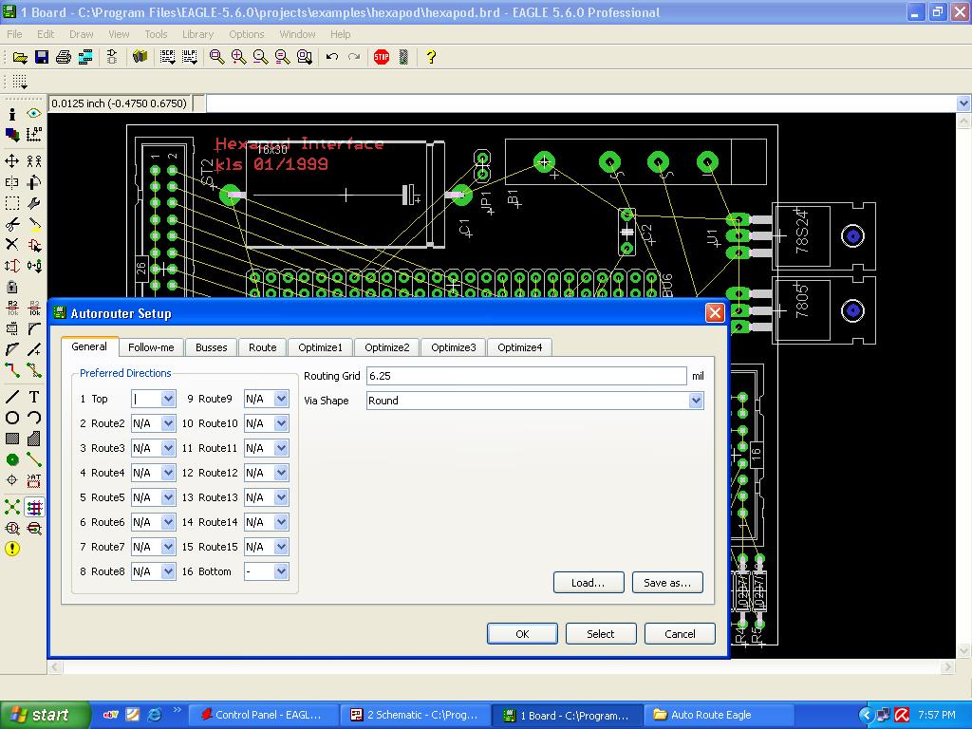Switch to 2 Schematic taskbar window
Viewport: 972px width, 729px height.
coord(416,715)
